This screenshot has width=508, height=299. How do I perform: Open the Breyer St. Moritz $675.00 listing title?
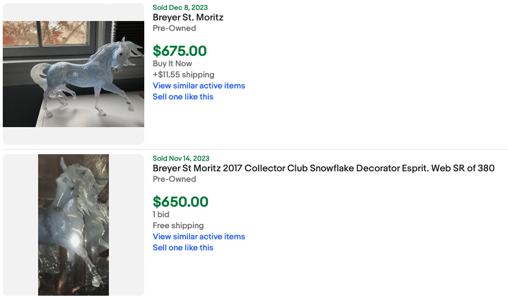click(x=188, y=18)
